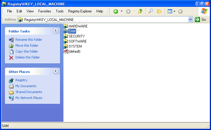
Task: Click the Registry cube icon in Other Places
Action: point(11,80)
